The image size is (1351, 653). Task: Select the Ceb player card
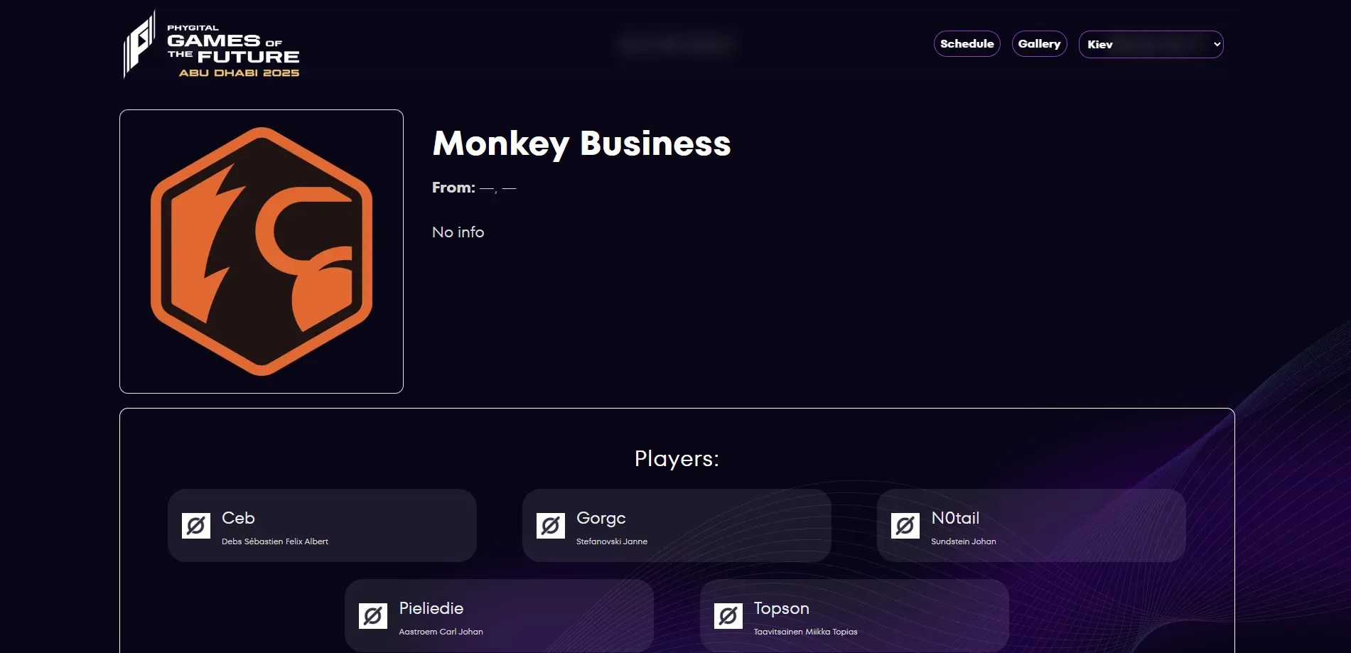point(321,525)
